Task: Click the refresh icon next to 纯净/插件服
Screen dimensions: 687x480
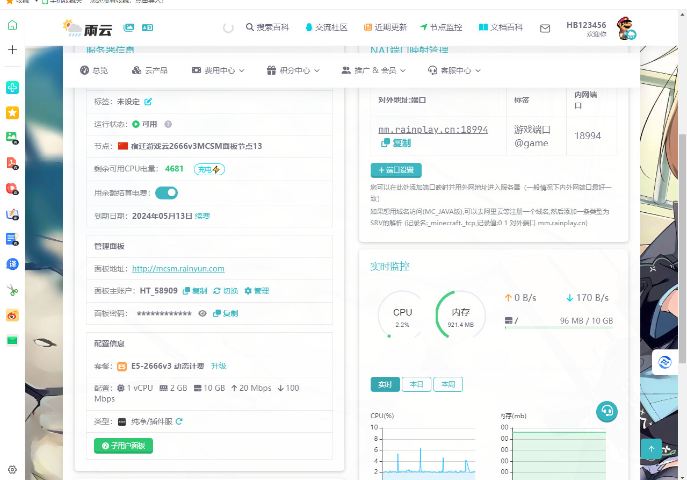Action: (x=179, y=421)
